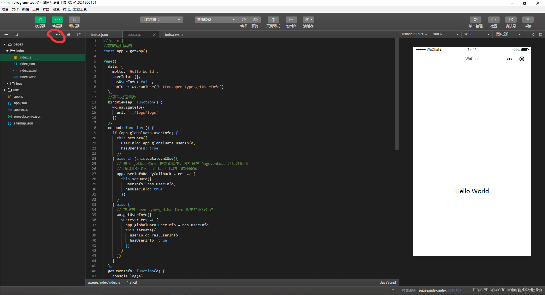545x295 pixels.
Task: Click the file search magnifier icon
Action: 16,34
